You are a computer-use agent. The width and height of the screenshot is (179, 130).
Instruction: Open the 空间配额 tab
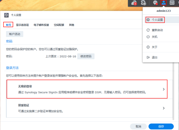click(59, 25)
